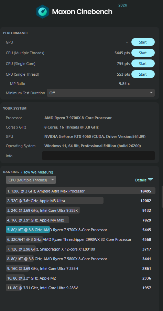Screen dimensions: 163x311
Task: Click into the Info text field
Action: [x=98, y=156]
